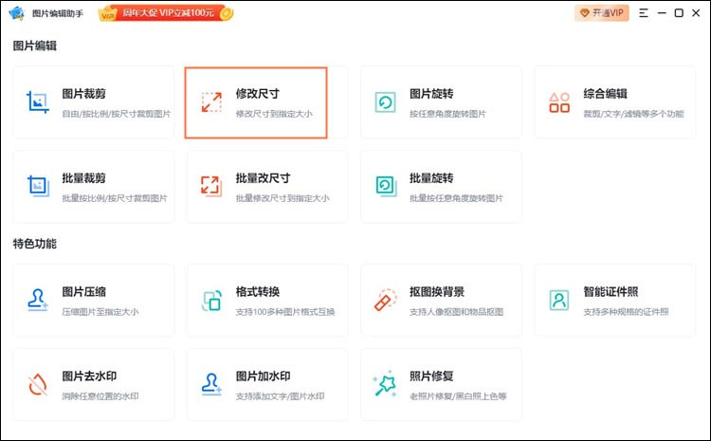
Task: Open the 批量旋转 title
Action: 431,178
